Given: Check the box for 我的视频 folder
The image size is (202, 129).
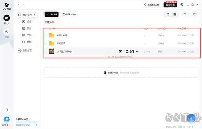Looking at the screenshot, I should pos(45,43).
